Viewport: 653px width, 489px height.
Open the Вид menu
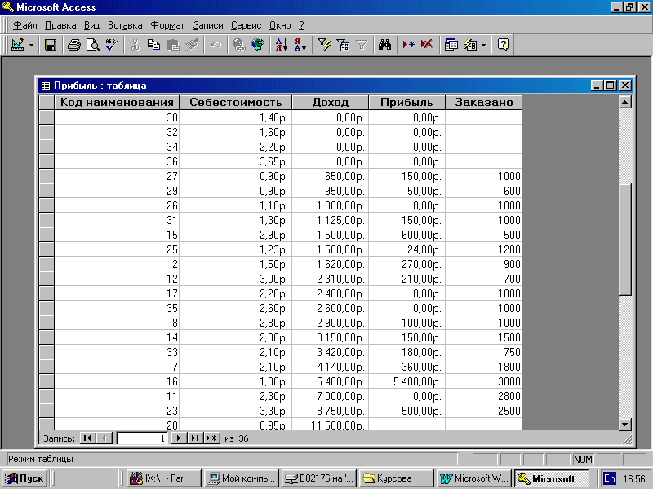pos(91,25)
